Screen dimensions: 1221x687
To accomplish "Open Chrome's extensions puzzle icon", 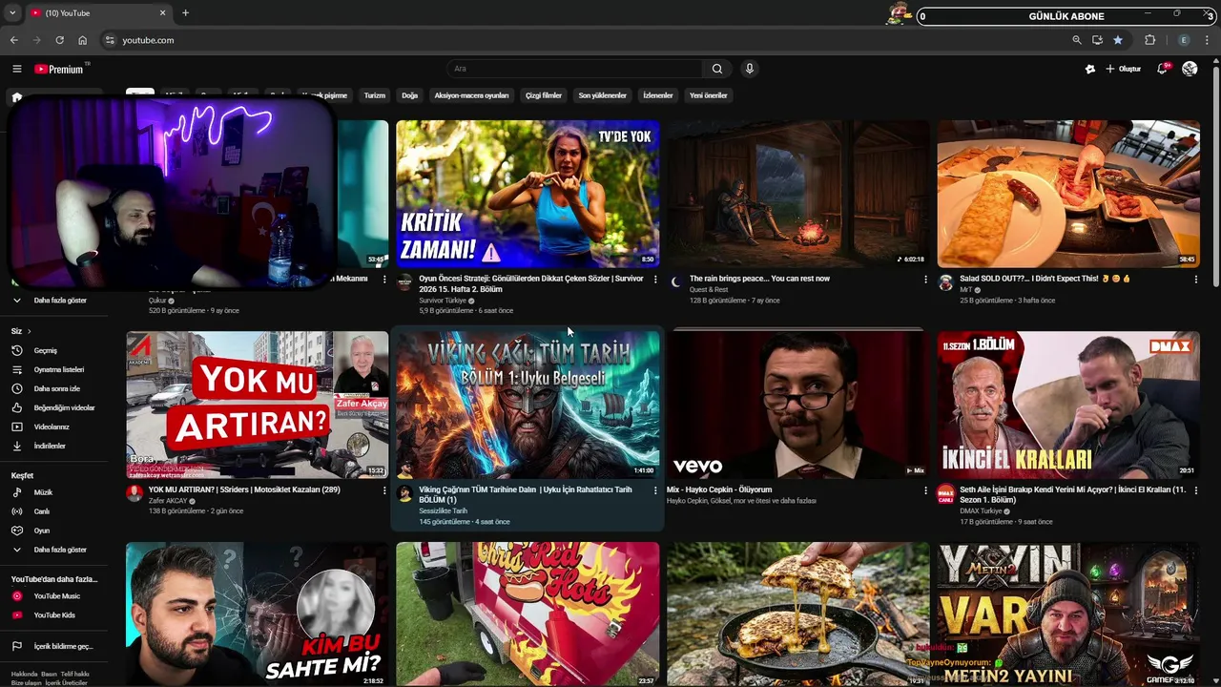I will 1149,40.
